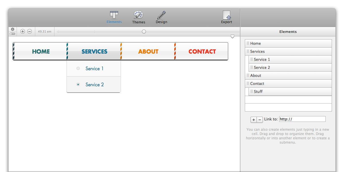This screenshot has width=344, height=172.
Task: Select the Stuff row in Elements list
Action: (x=290, y=92)
